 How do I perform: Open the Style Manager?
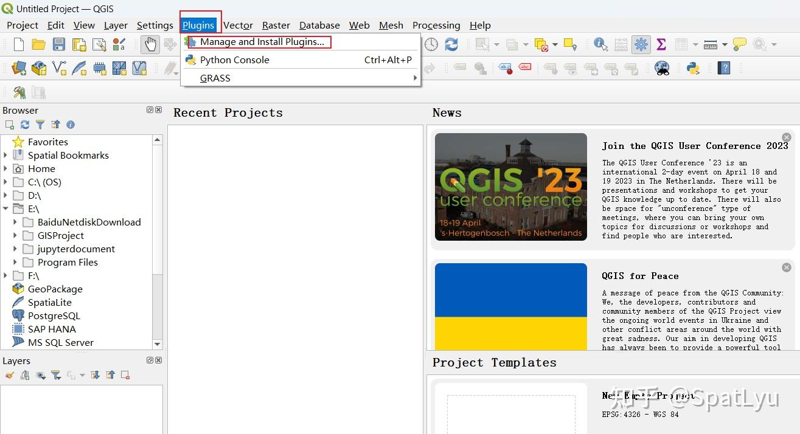pyautogui.click(x=119, y=44)
